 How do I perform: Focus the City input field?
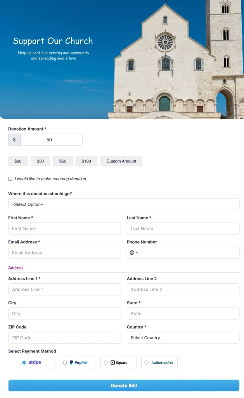tap(64, 314)
